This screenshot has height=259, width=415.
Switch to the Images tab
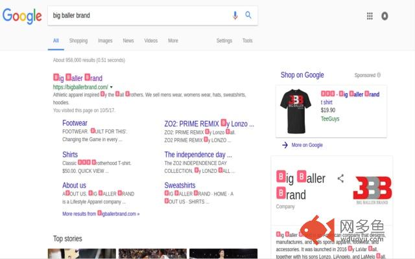point(105,40)
